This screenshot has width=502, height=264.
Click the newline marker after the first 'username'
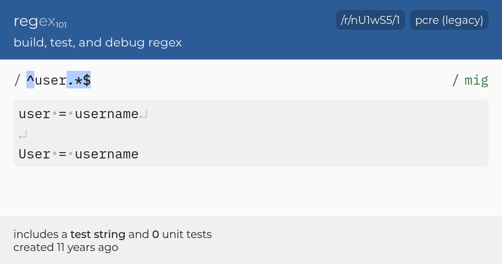coord(143,114)
